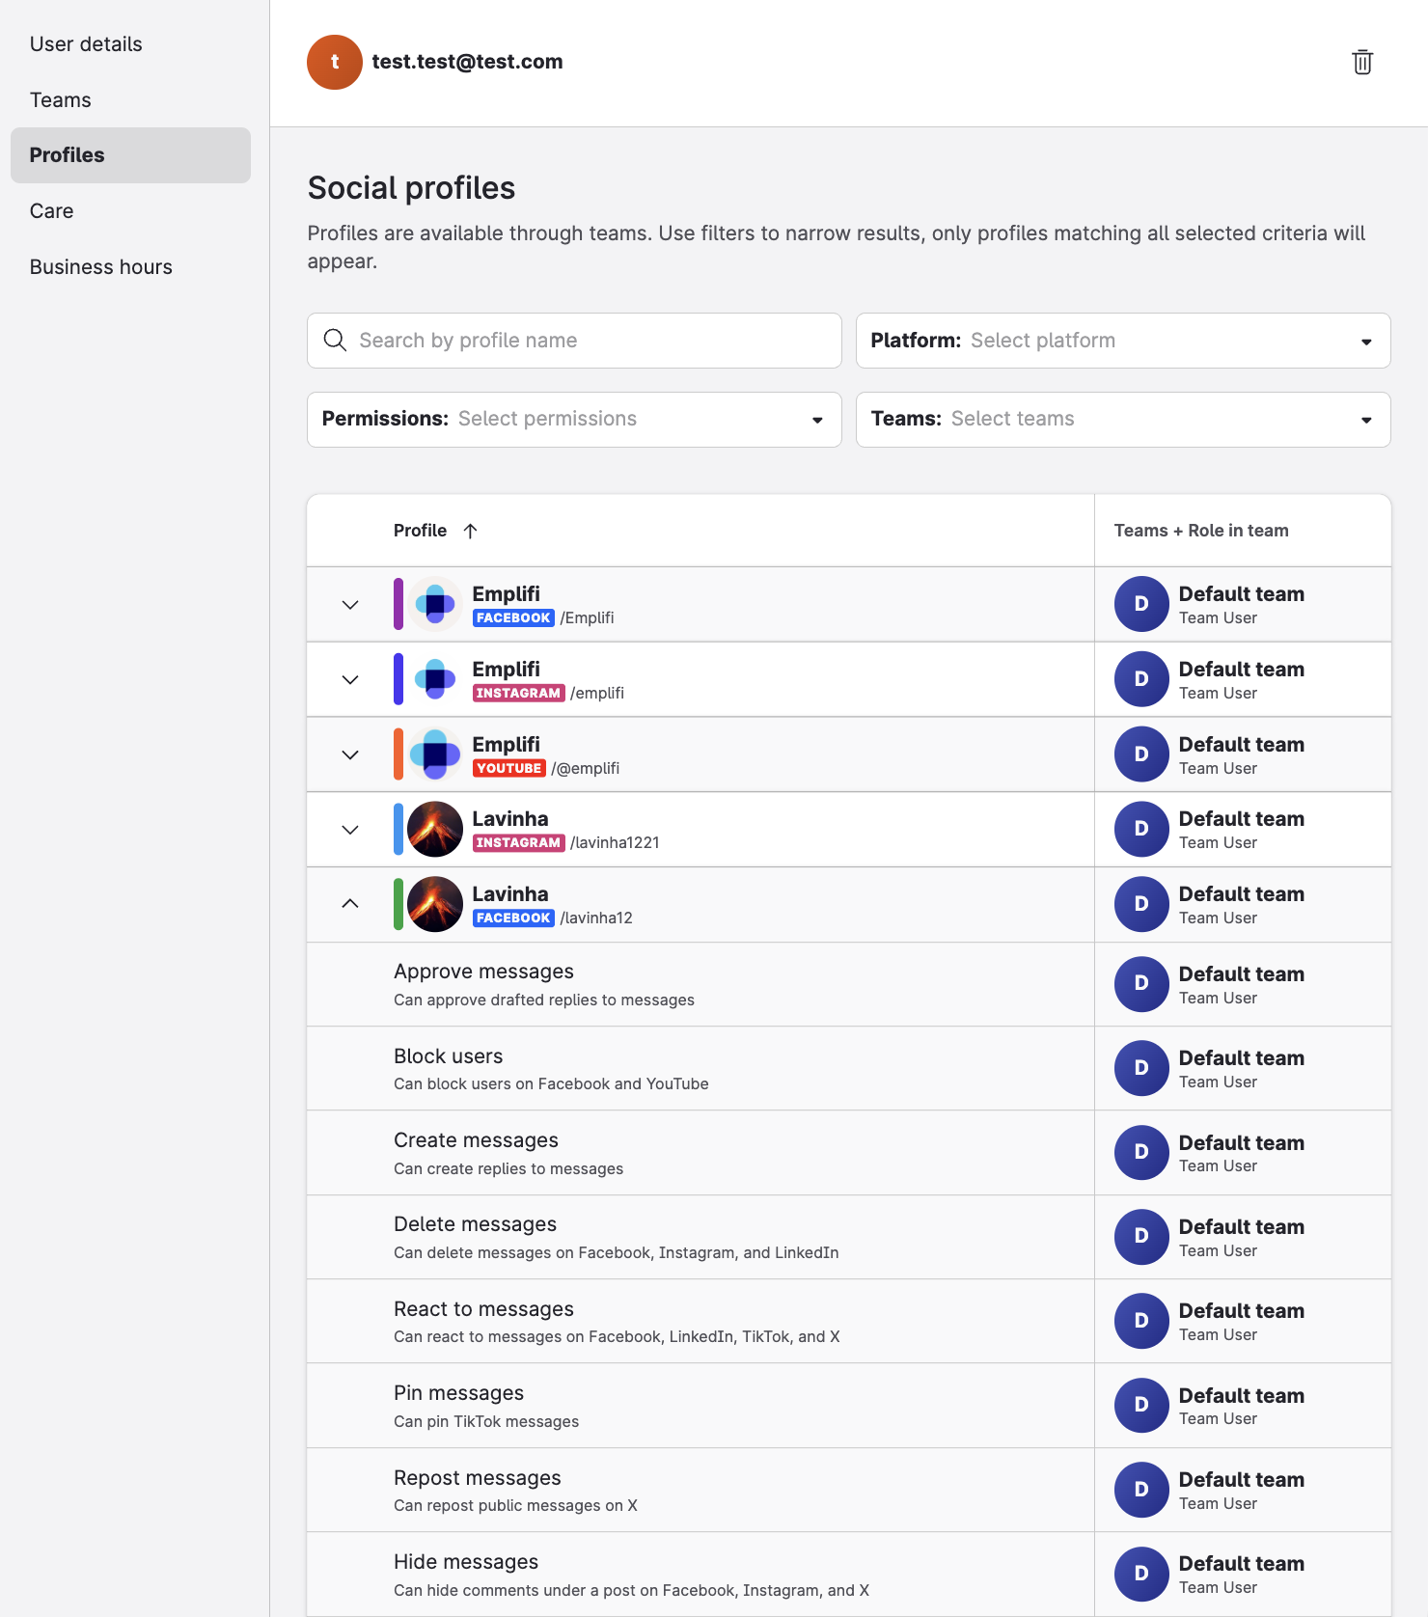Click Delete messages permission title

475,1224
